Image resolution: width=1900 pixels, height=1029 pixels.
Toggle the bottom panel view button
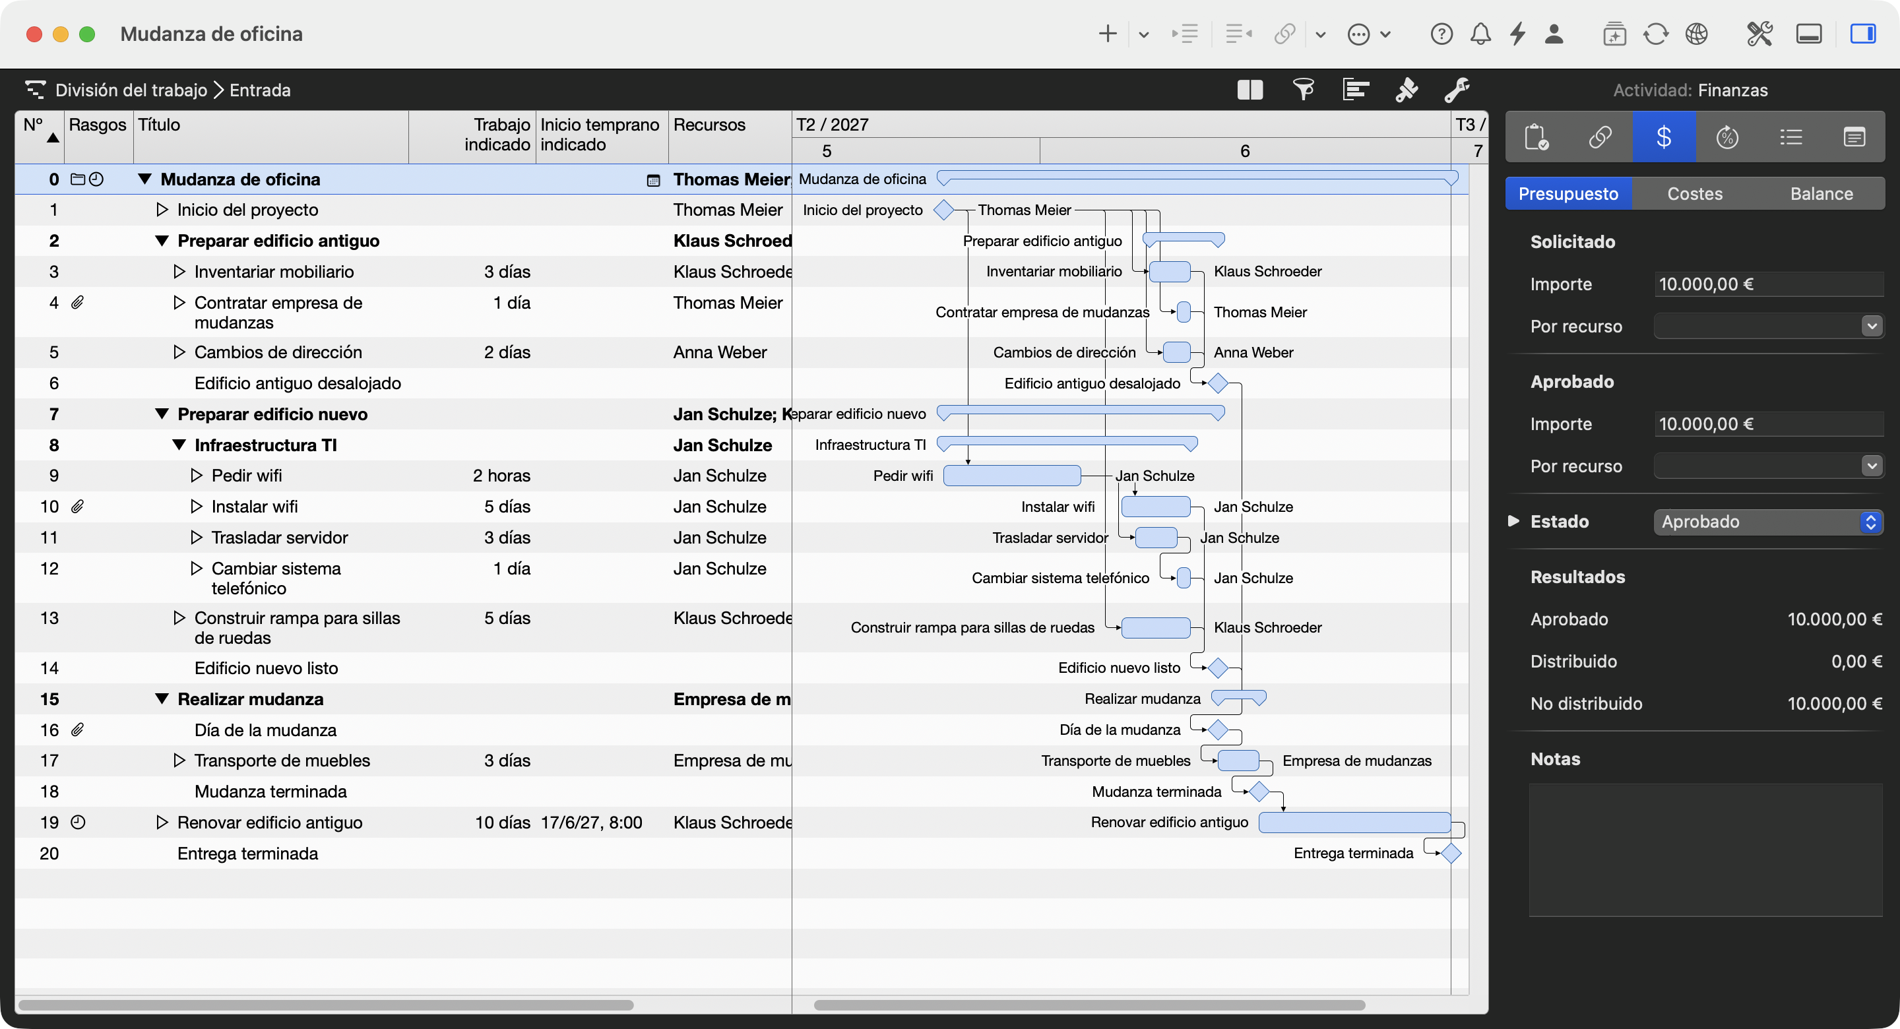pyautogui.click(x=1808, y=34)
